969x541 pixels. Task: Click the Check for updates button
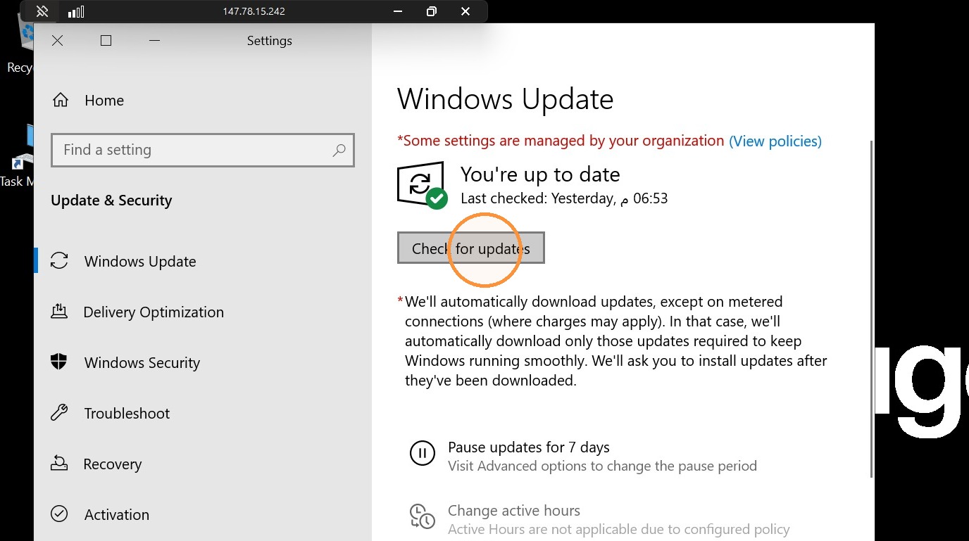(x=470, y=248)
